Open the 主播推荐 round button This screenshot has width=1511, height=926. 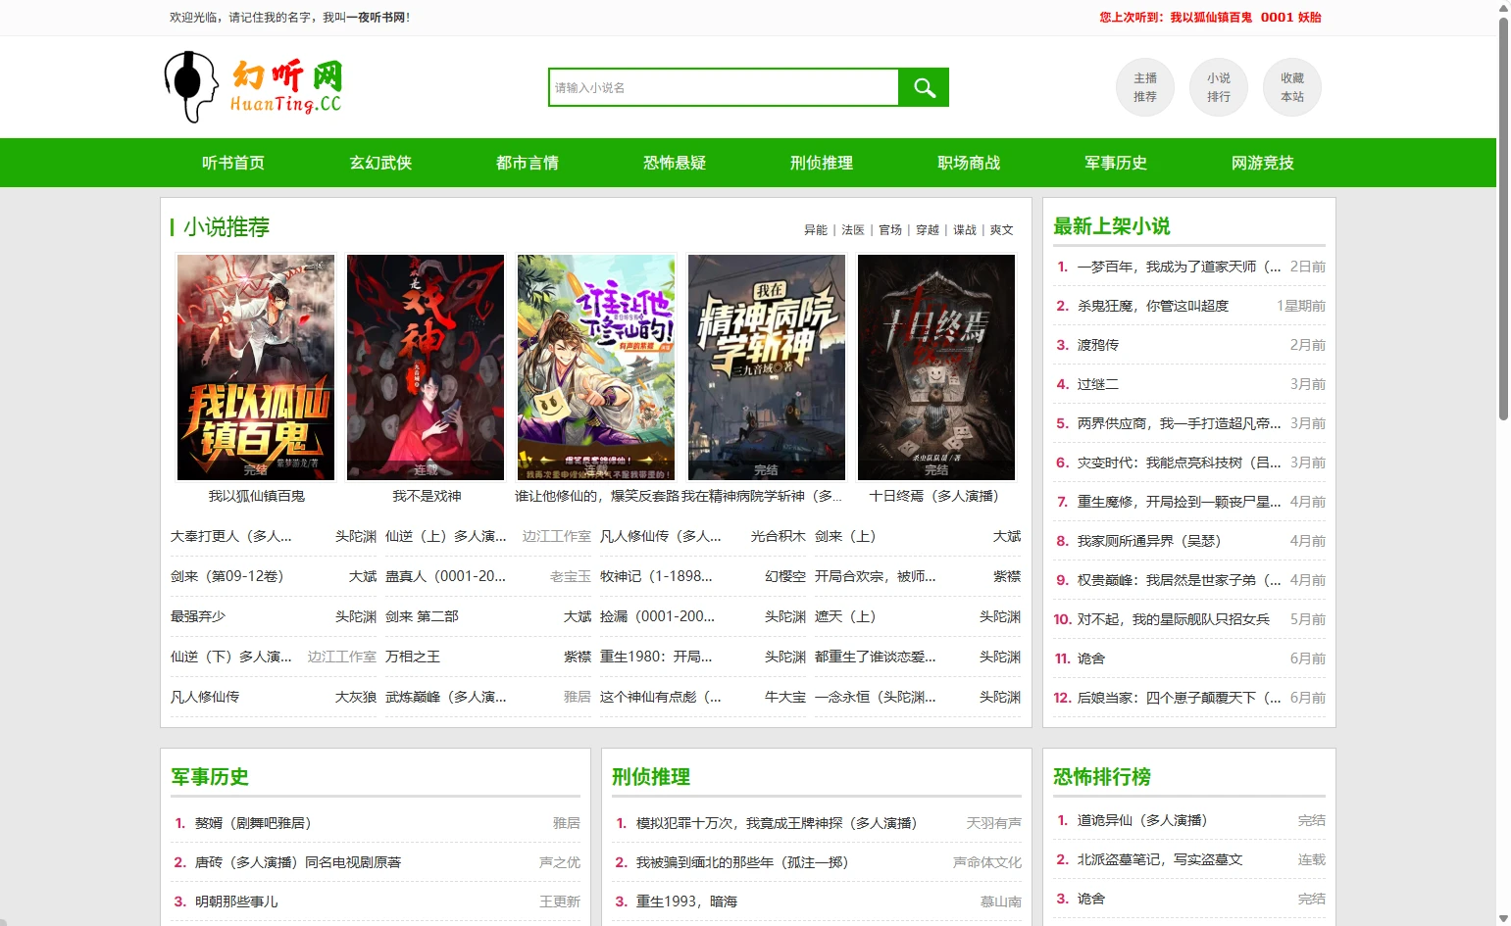click(x=1144, y=87)
